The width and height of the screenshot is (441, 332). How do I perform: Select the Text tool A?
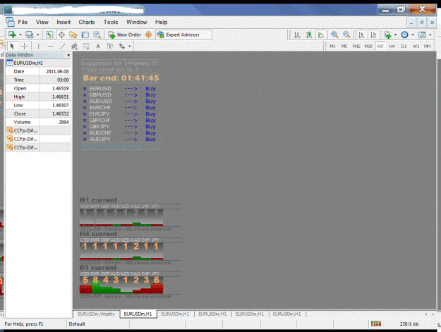pyautogui.click(x=98, y=46)
